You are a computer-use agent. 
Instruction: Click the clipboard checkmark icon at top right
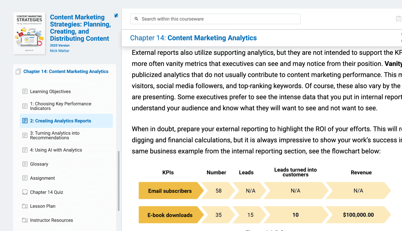click(398, 19)
